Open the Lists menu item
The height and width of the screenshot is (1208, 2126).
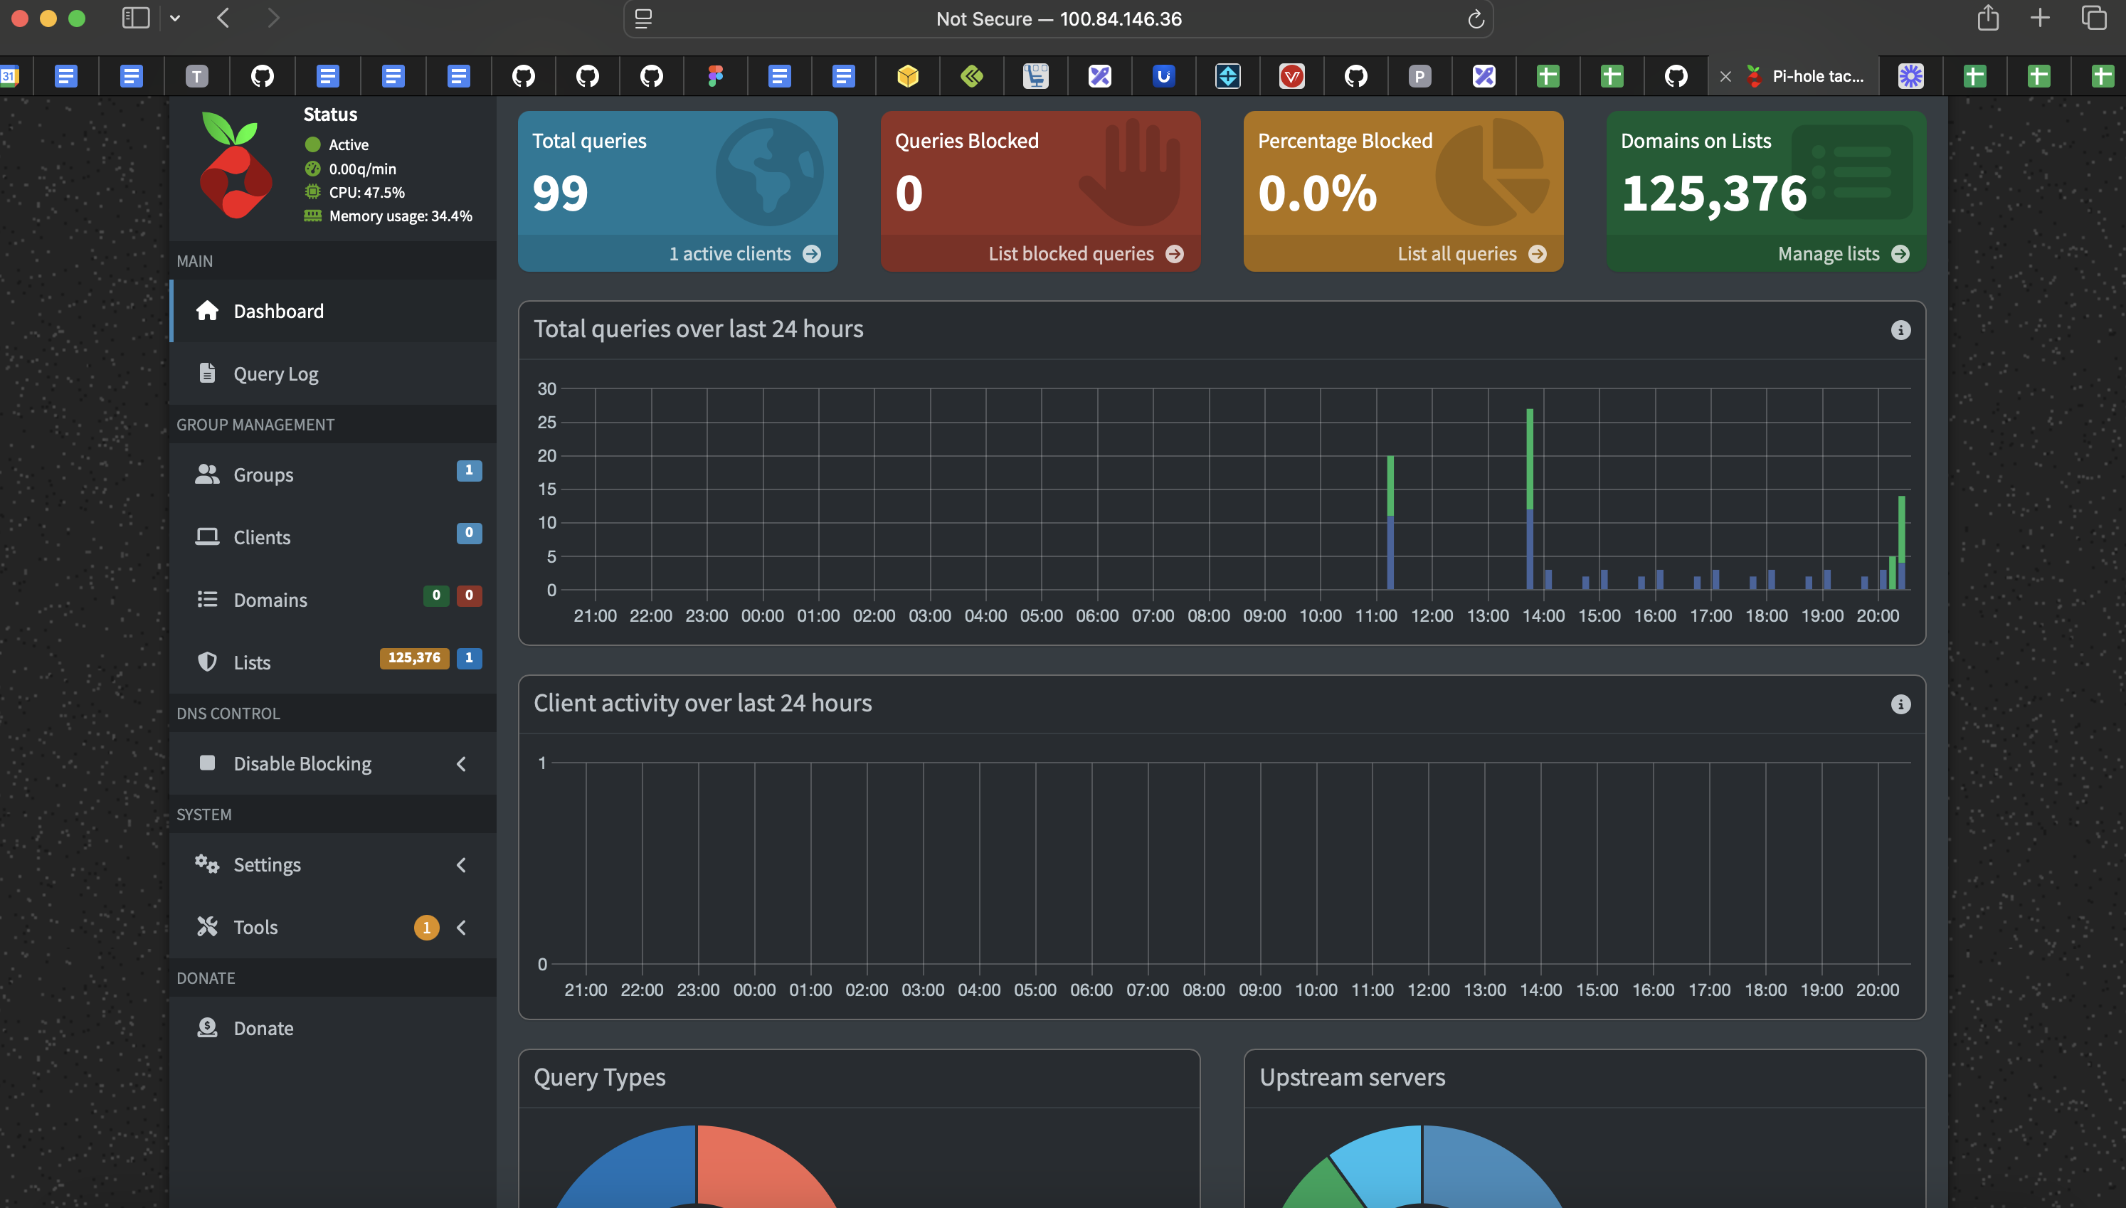pos(334,662)
